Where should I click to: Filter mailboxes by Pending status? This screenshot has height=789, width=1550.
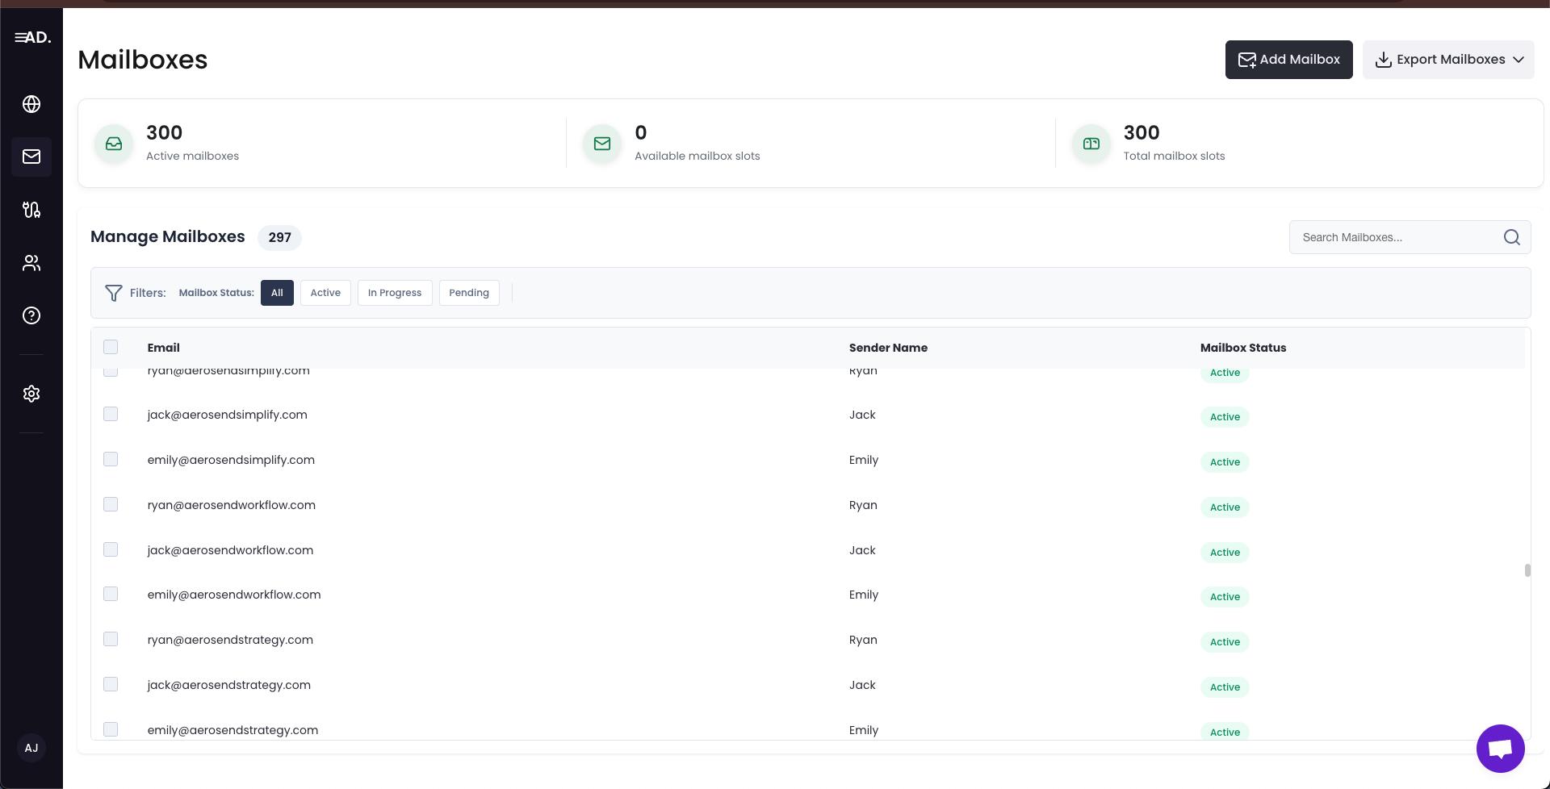coord(468,293)
